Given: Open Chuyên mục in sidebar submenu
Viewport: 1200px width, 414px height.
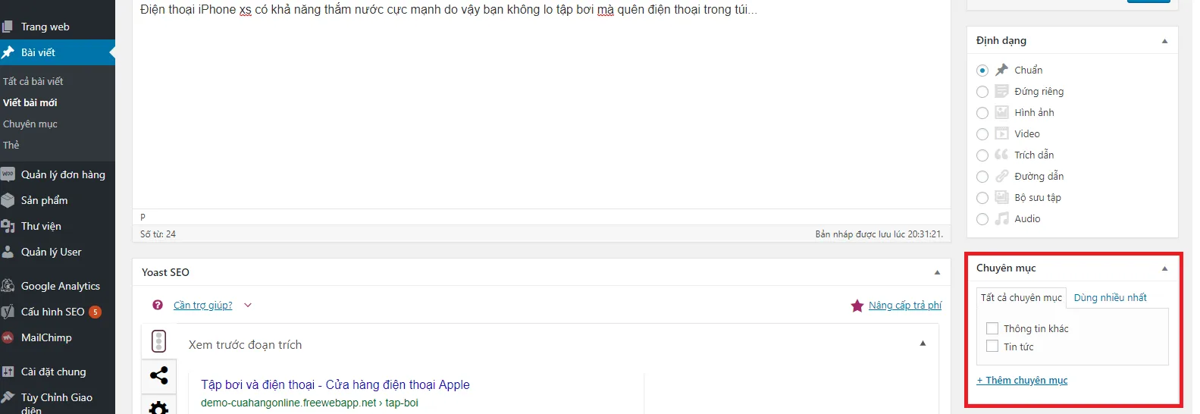Looking at the screenshot, I should (x=30, y=124).
